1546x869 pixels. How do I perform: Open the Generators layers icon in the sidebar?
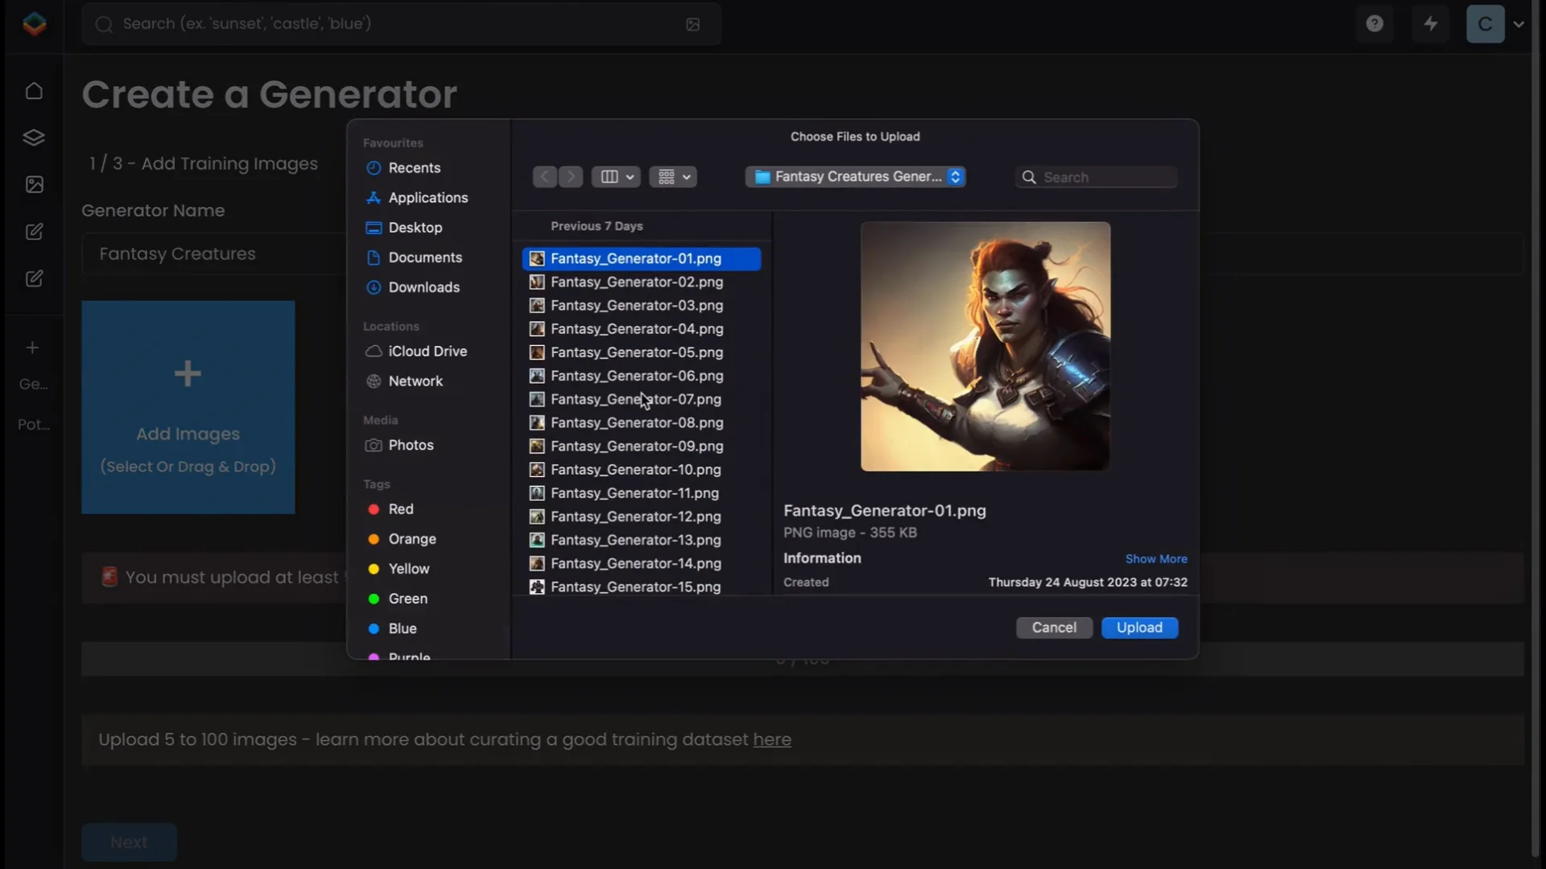[x=33, y=137]
